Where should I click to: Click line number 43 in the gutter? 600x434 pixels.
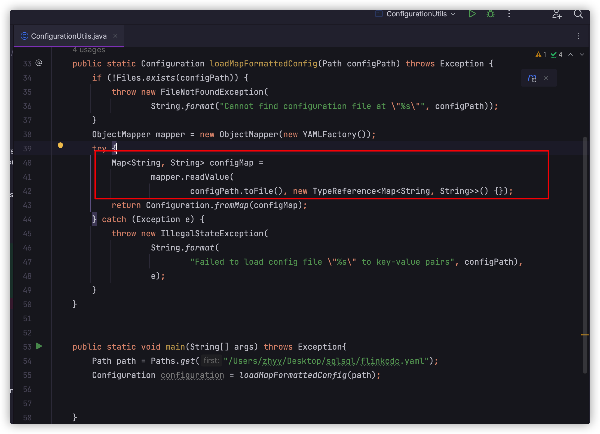[x=27, y=205]
